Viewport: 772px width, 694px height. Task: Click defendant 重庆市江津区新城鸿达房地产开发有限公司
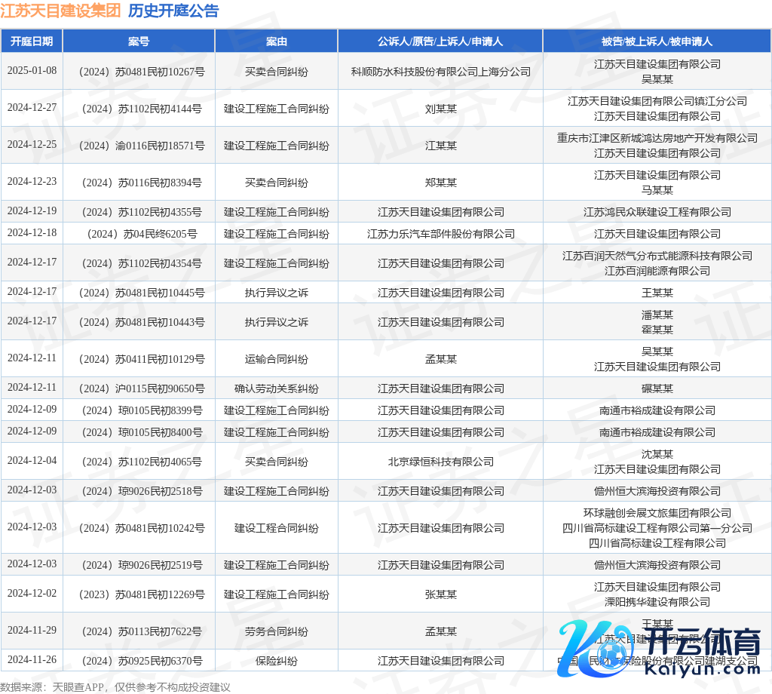click(657, 138)
